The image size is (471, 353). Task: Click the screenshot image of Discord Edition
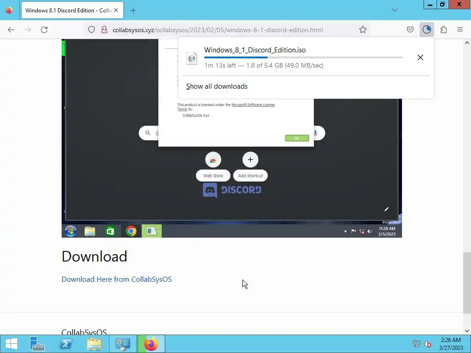pos(232,138)
